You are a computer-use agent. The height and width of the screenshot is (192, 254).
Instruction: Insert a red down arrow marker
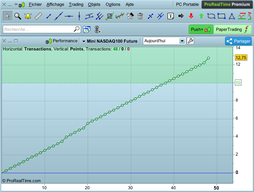[x=191, y=16]
